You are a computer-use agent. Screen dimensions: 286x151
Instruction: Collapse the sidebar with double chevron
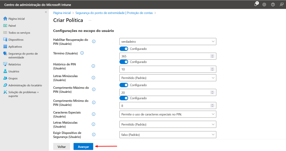click(x=46, y=12)
